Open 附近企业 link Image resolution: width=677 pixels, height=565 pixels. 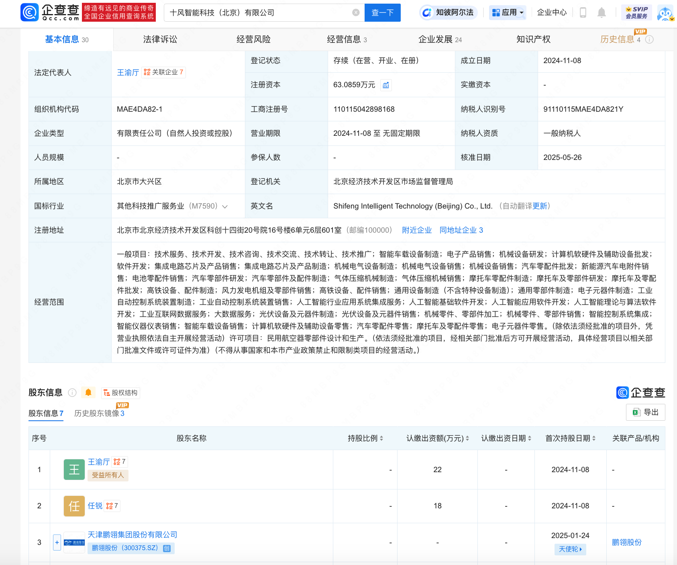click(417, 230)
